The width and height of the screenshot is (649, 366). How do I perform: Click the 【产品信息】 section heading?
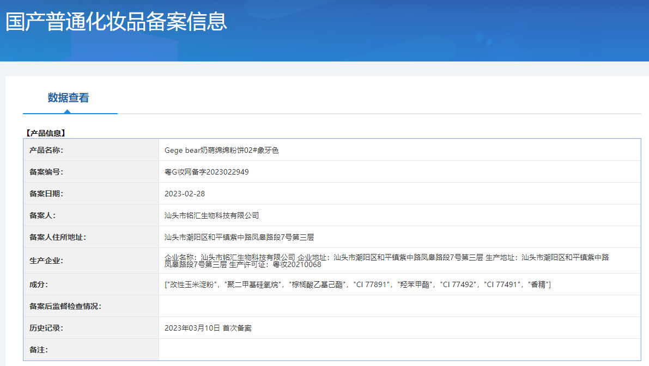coord(46,133)
